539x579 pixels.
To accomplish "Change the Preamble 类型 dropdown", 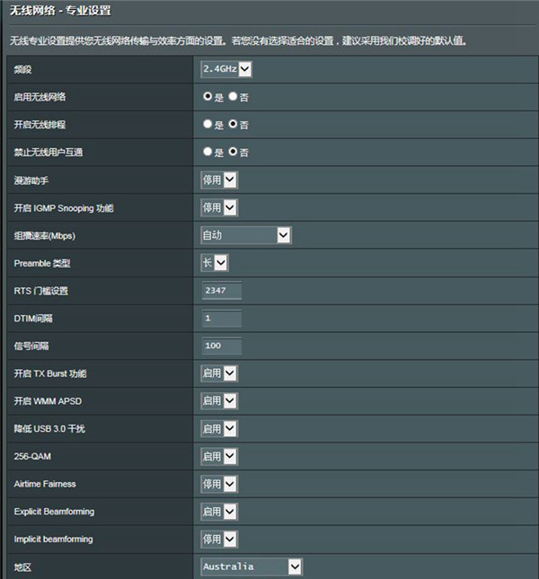I will [x=214, y=262].
